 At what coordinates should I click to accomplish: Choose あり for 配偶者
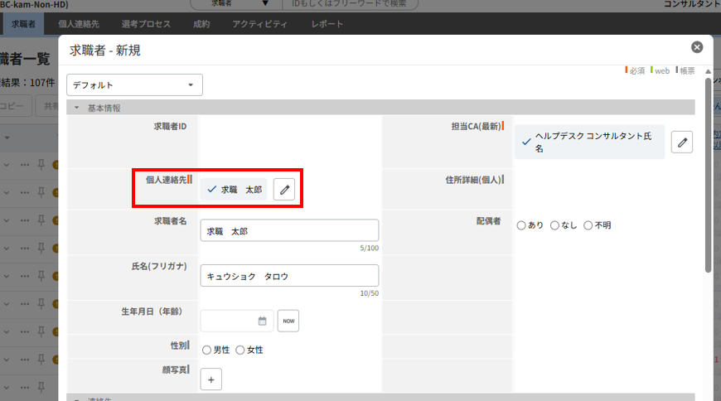521,225
